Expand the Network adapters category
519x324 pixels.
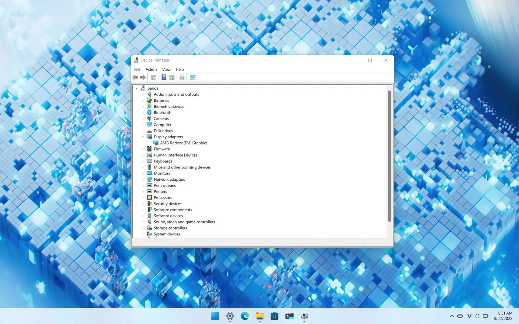144,179
